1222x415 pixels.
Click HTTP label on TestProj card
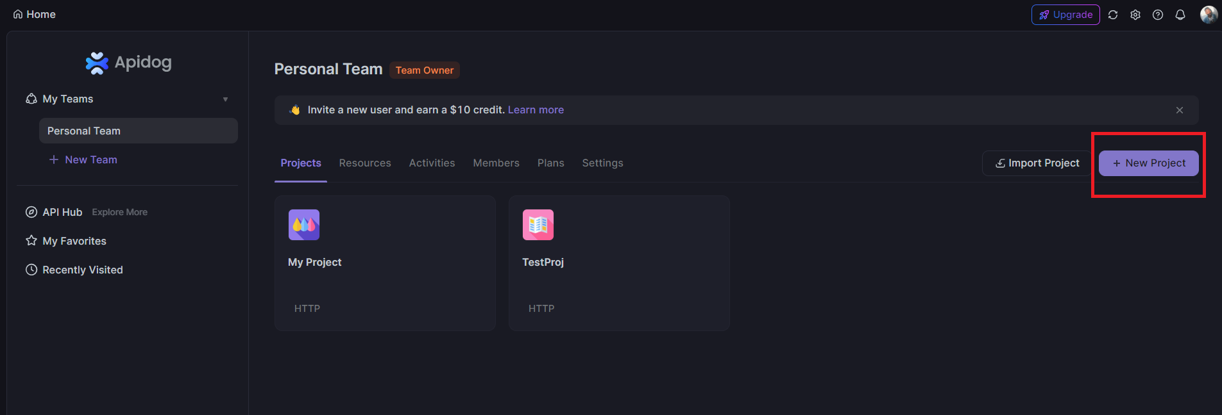click(541, 308)
